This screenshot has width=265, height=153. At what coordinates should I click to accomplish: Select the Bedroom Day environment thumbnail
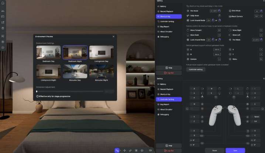(x=48, y=53)
